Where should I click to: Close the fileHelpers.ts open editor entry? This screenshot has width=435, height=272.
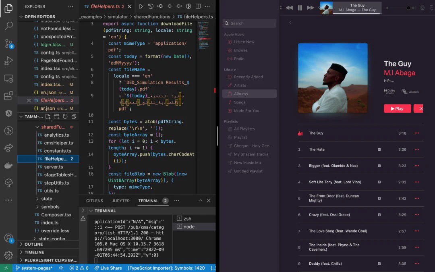[29, 100]
